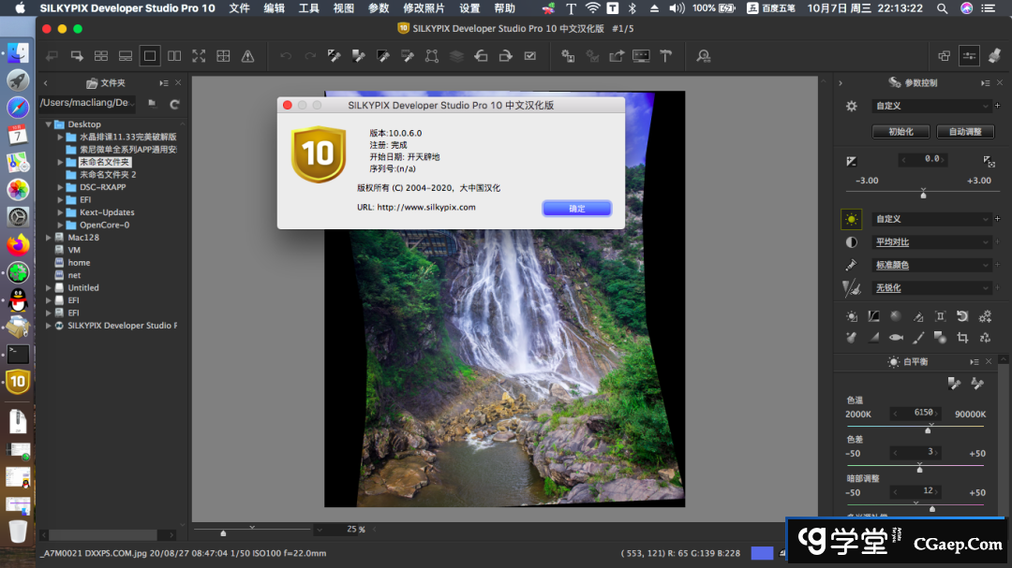Click the 确定 button in dialog
Screen dimensions: 1012x568
tap(576, 208)
